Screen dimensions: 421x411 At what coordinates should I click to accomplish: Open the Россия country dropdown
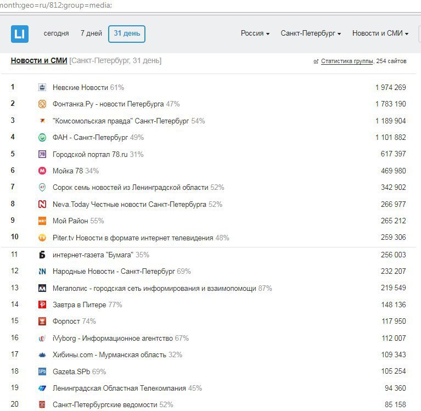tap(255, 33)
